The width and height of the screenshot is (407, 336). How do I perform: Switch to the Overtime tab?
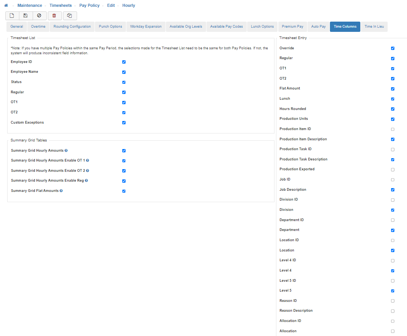[38, 27]
